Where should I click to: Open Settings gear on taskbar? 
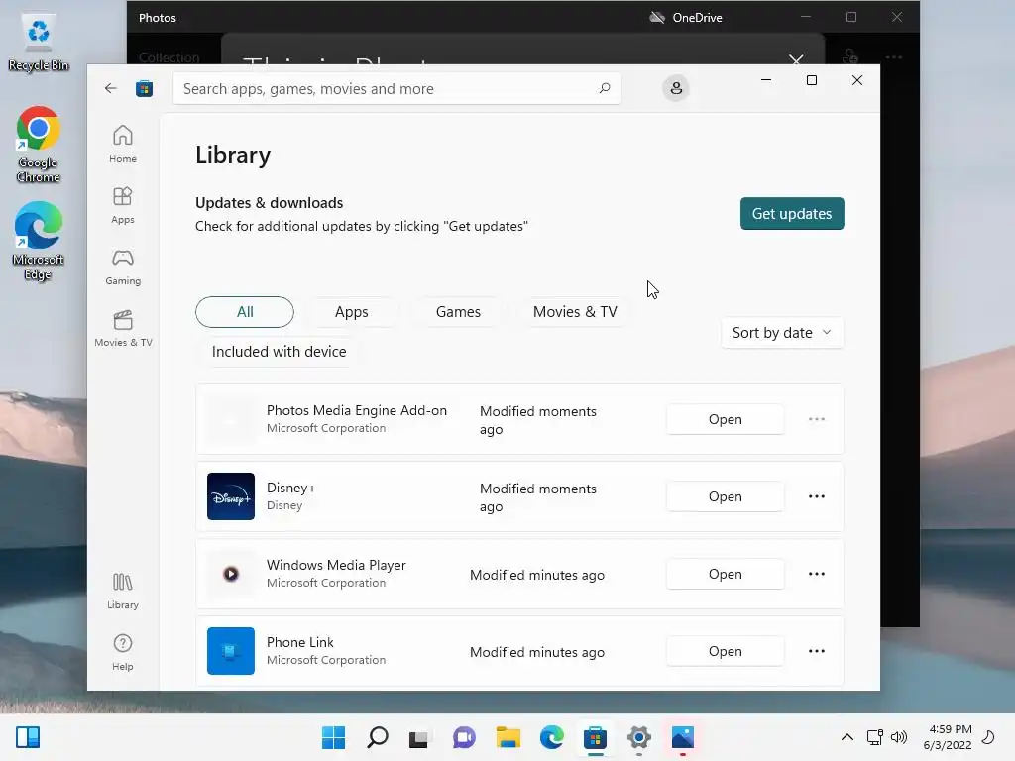(639, 737)
